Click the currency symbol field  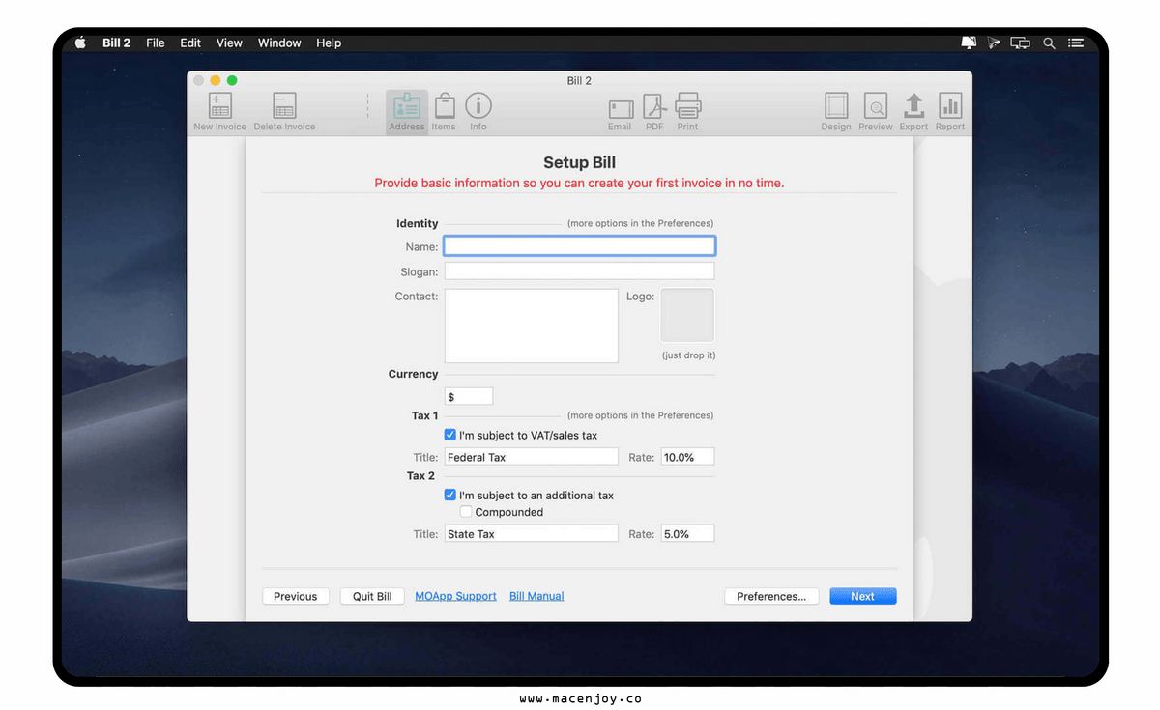pyautogui.click(x=469, y=397)
